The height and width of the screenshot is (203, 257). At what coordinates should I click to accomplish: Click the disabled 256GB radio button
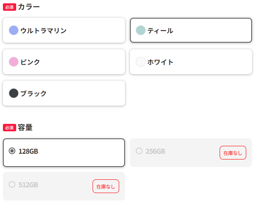coord(139,151)
